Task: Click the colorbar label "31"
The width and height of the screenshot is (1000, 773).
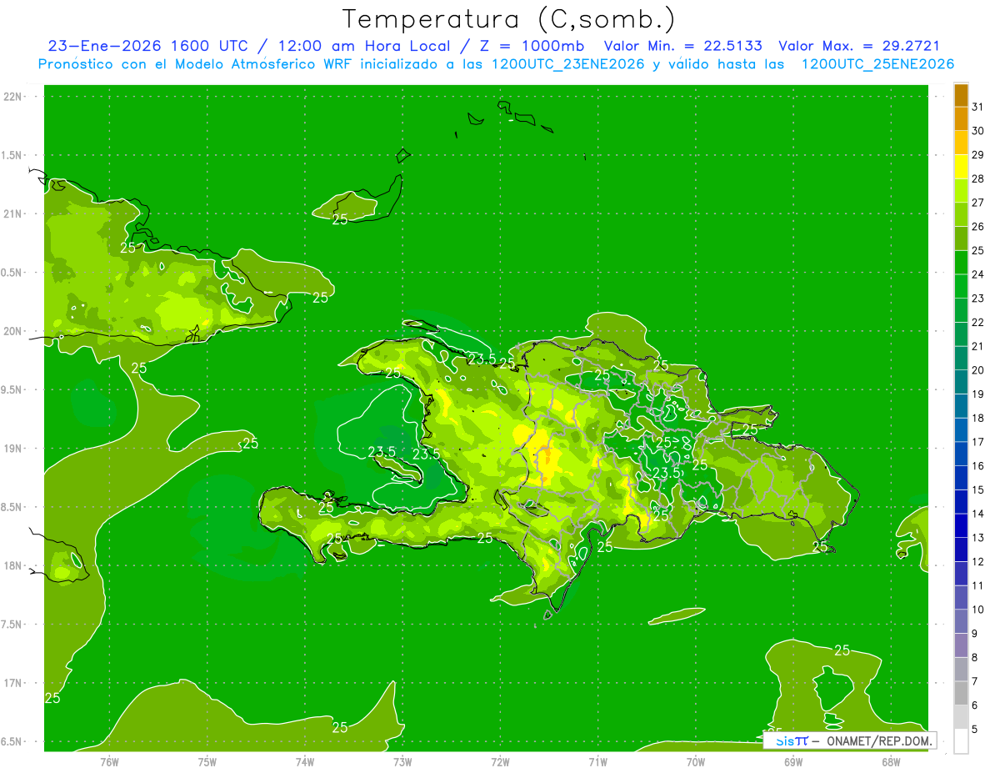Action: 977,107
